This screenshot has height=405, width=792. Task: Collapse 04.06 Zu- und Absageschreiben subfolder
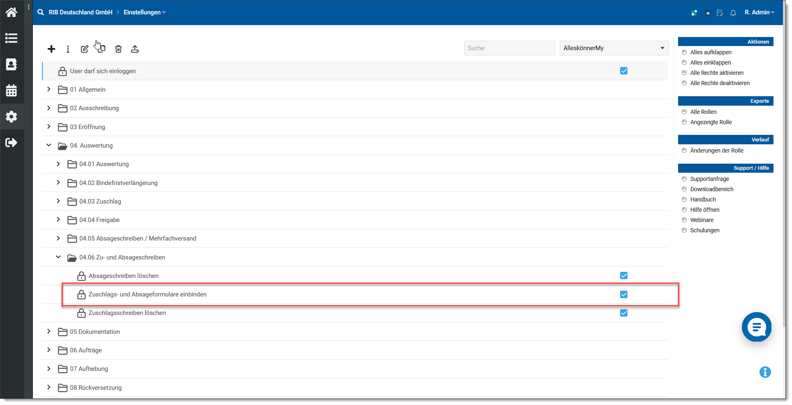tap(58, 257)
